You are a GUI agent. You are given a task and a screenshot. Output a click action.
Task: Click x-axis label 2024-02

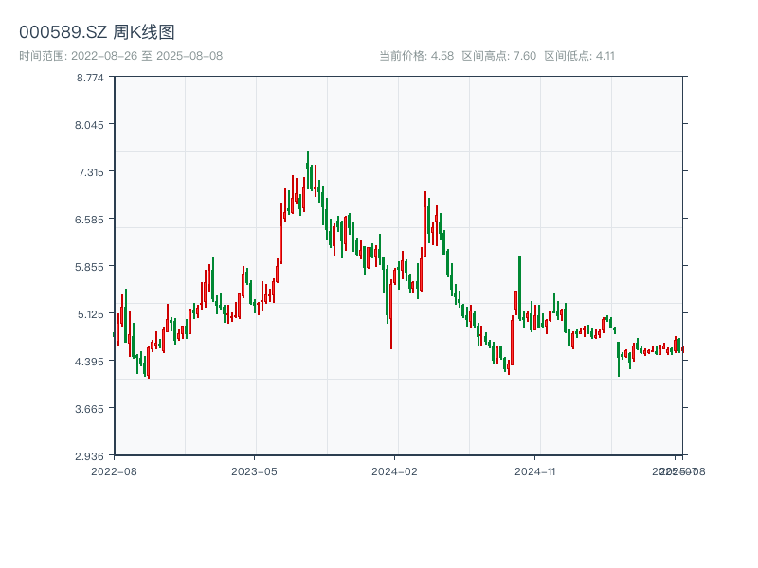(x=394, y=471)
